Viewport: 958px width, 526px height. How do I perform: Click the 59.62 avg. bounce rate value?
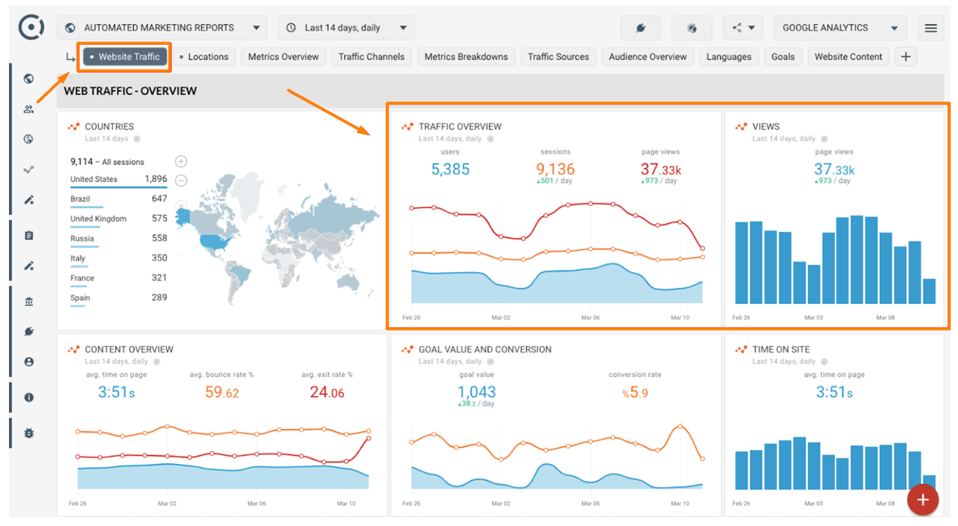point(222,393)
